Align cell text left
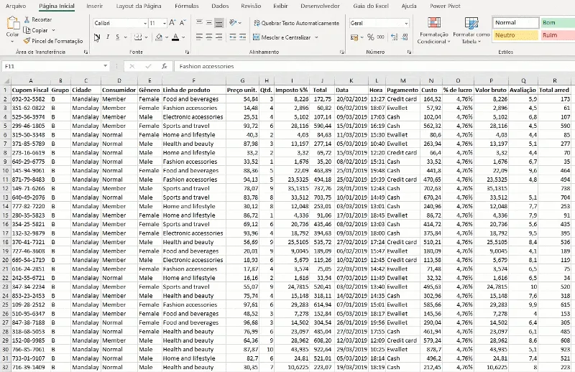This screenshot has width=575, height=372. click(199, 37)
